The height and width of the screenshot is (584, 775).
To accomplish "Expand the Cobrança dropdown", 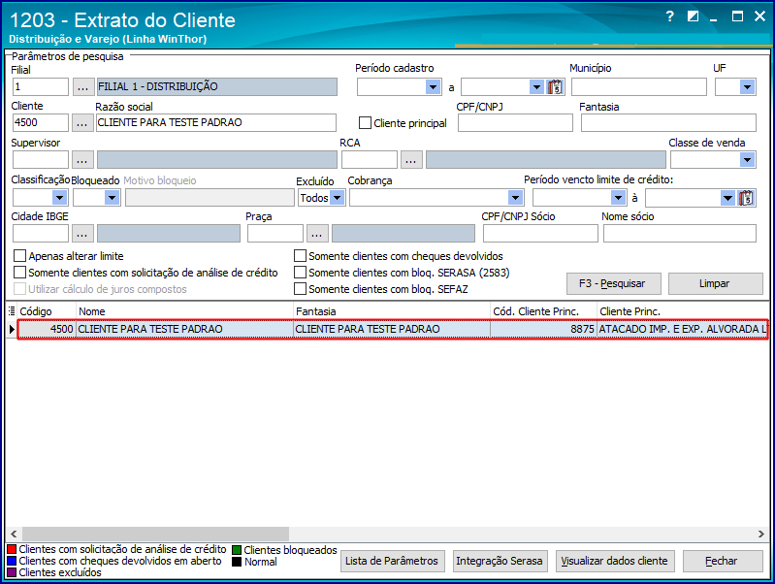I will (515, 198).
